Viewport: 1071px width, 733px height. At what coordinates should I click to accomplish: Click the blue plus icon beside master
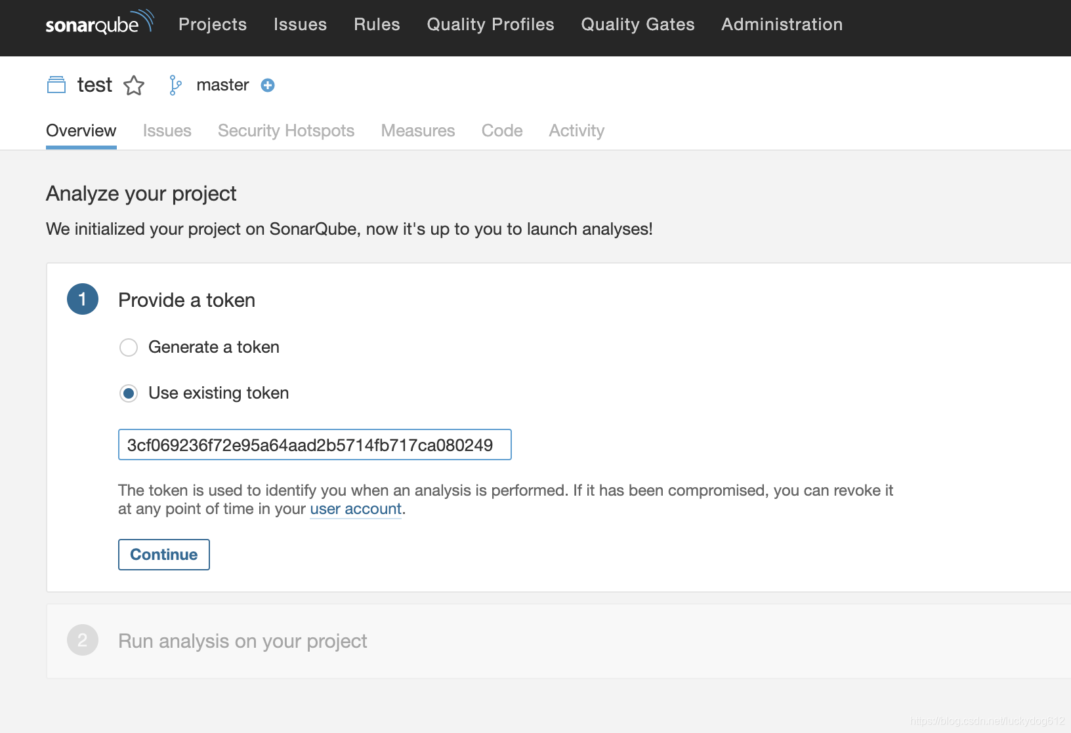point(268,85)
